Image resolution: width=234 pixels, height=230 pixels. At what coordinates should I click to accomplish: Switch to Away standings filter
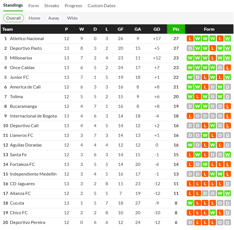pyautogui.click(x=54, y=18)
